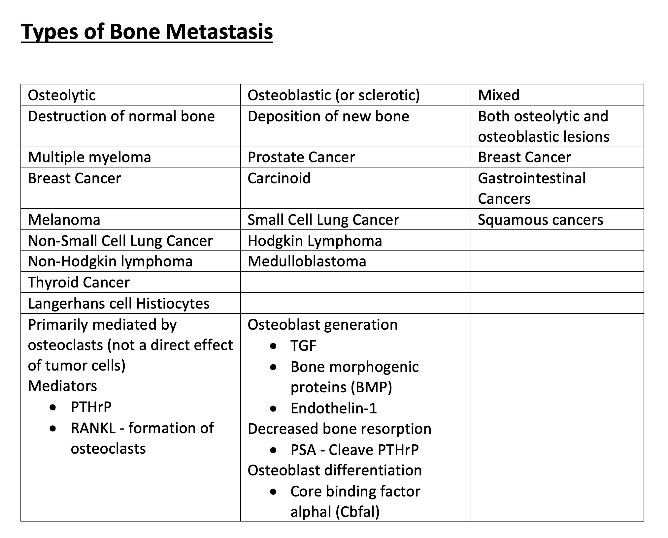Screen dimensions: 668x538
Task: Click the 'PSA - Cleave PTHrP' bullet
Action: click(354, 450)
